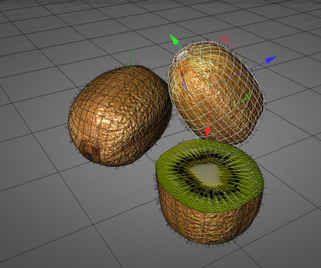321x268 pixels.
Task: Grab the green Y-axis arrowhead of the gizmo
Action: point(174,39)
